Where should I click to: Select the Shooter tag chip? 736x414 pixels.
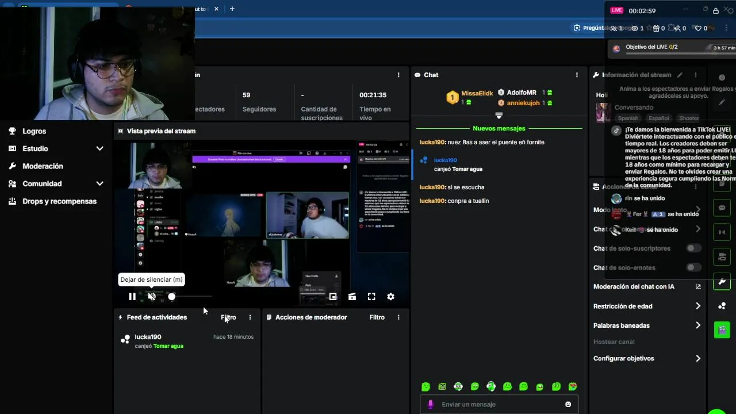click(689, 118)
